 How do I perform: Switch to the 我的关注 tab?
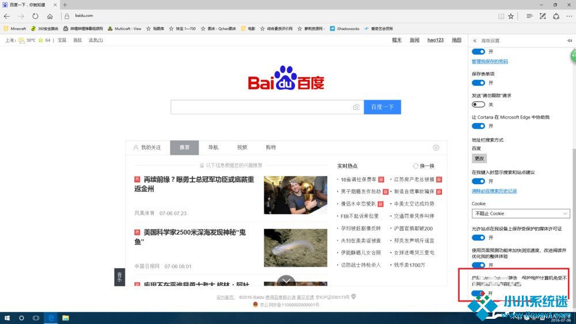[x=147, y=147]
